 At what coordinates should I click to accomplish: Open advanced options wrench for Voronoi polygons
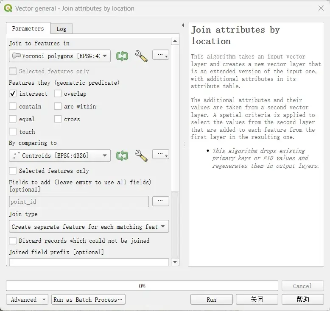point(141,56)
